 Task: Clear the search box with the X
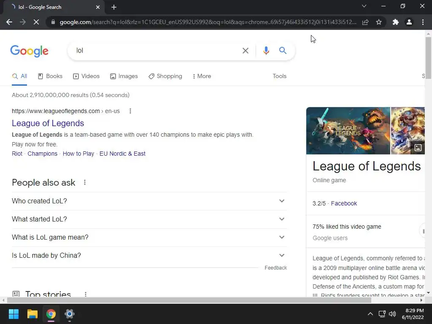pyautogui.click(x=245, y=51)
